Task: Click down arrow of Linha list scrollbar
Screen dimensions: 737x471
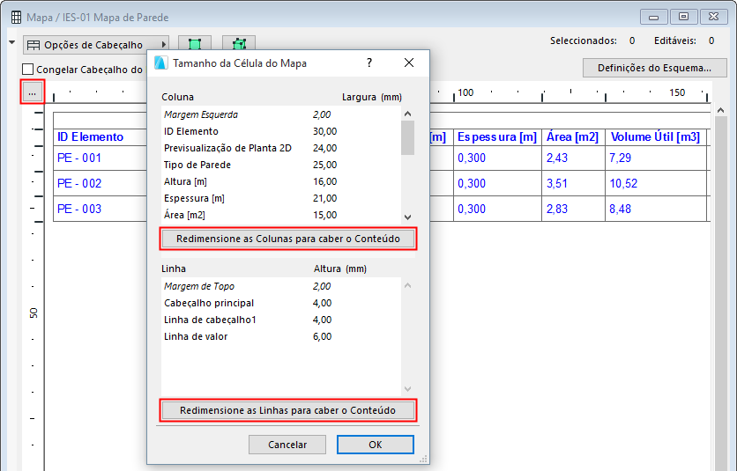Action: tap(407, 389)
